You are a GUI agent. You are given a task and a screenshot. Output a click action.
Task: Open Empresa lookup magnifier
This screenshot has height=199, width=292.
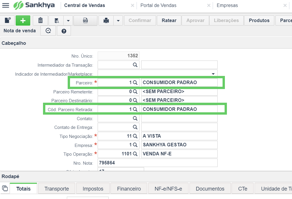point(135,145)
